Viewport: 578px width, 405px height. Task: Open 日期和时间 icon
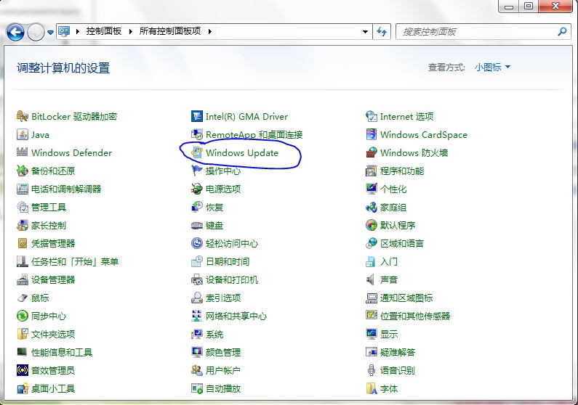[197, 261]
